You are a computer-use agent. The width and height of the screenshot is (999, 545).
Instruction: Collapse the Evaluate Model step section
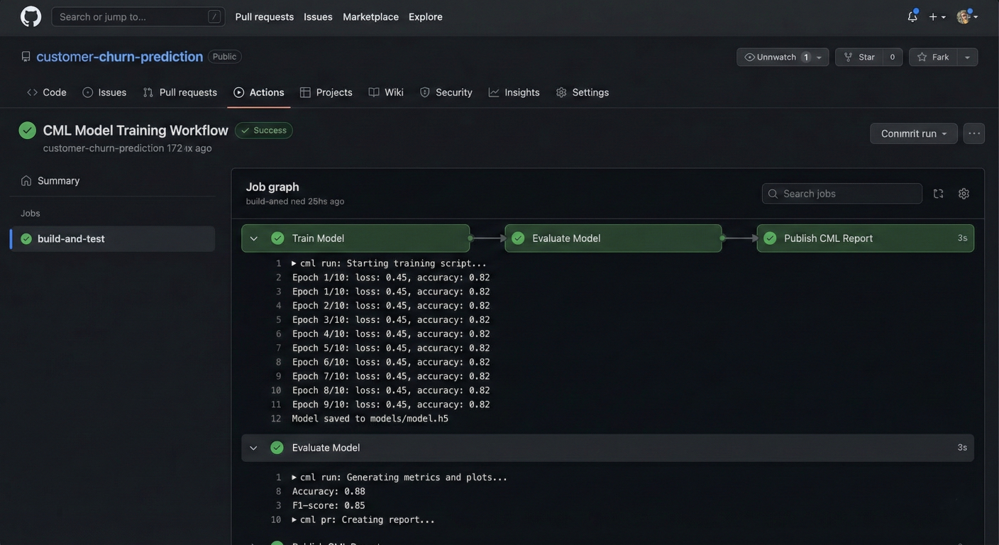pos(254,448)
